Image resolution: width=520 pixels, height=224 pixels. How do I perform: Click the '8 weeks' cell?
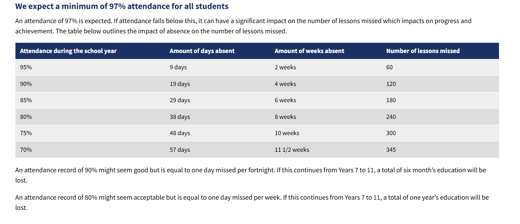point(285,117)
